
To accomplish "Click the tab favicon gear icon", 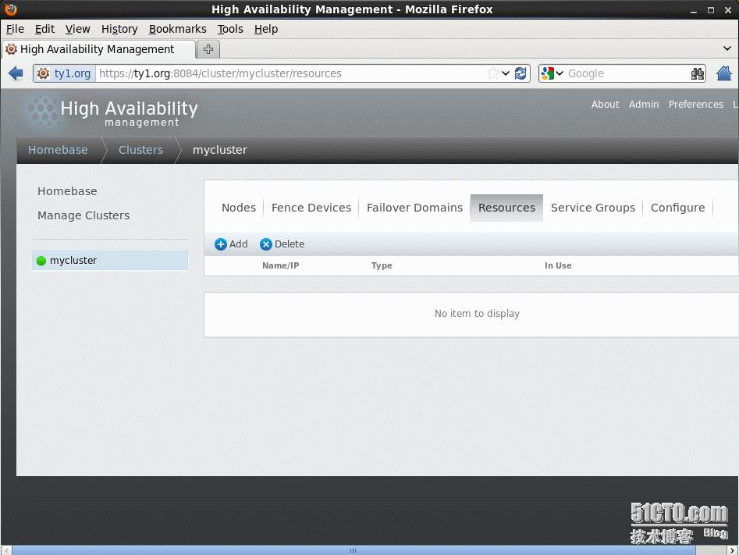I will coord(11,49).
